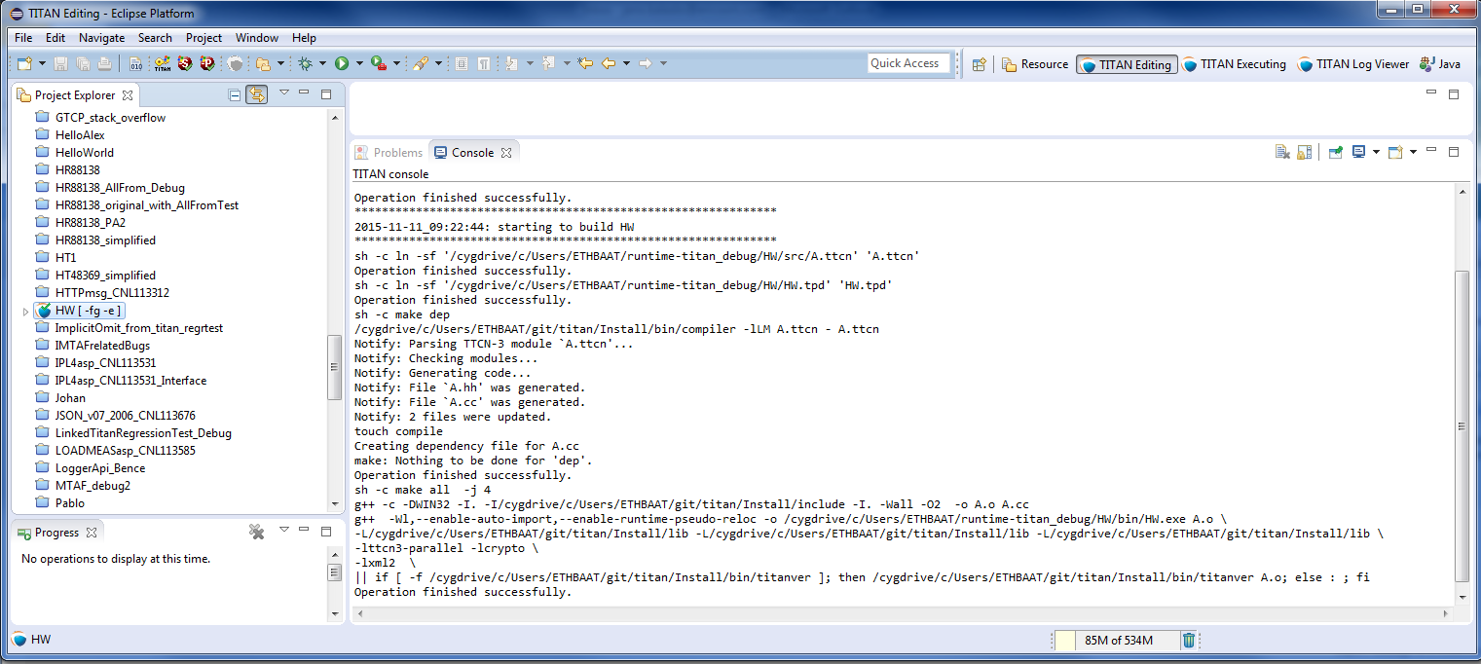Open the File menu
This screenshot has width=1481, height=664.
[23, 38]
